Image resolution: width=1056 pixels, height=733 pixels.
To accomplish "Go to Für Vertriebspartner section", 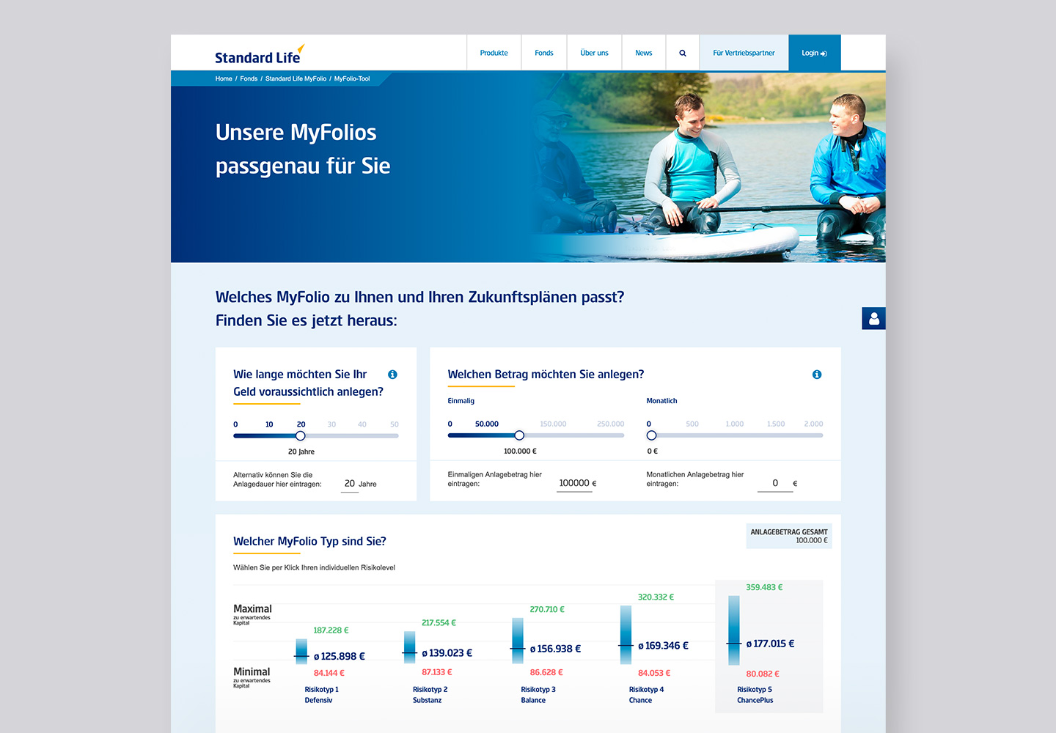I will [744, 53].
